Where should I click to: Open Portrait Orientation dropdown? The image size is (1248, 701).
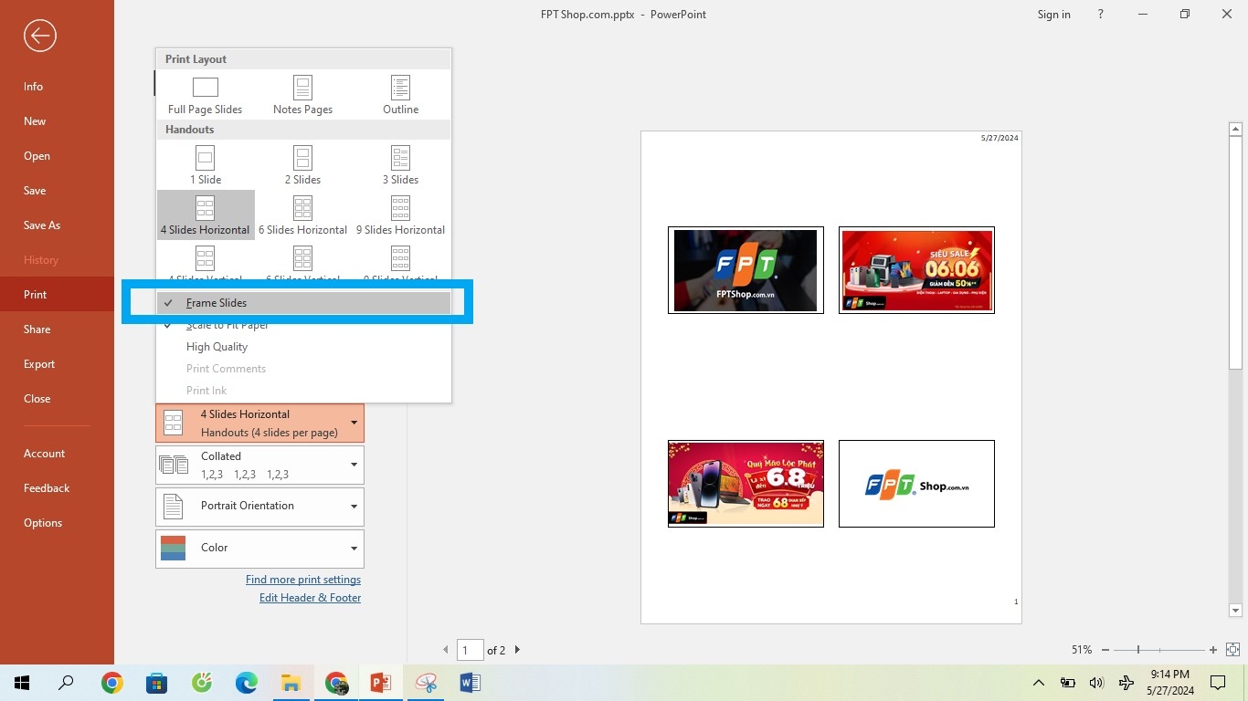tap(260, 507)
